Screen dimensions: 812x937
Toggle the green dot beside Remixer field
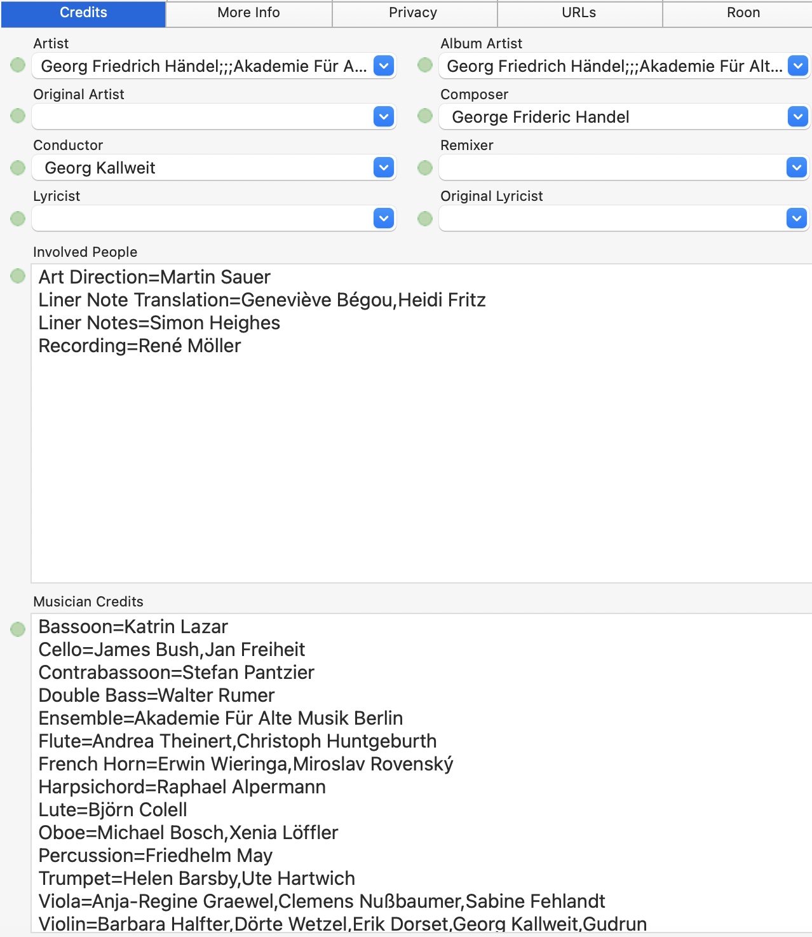425,167
